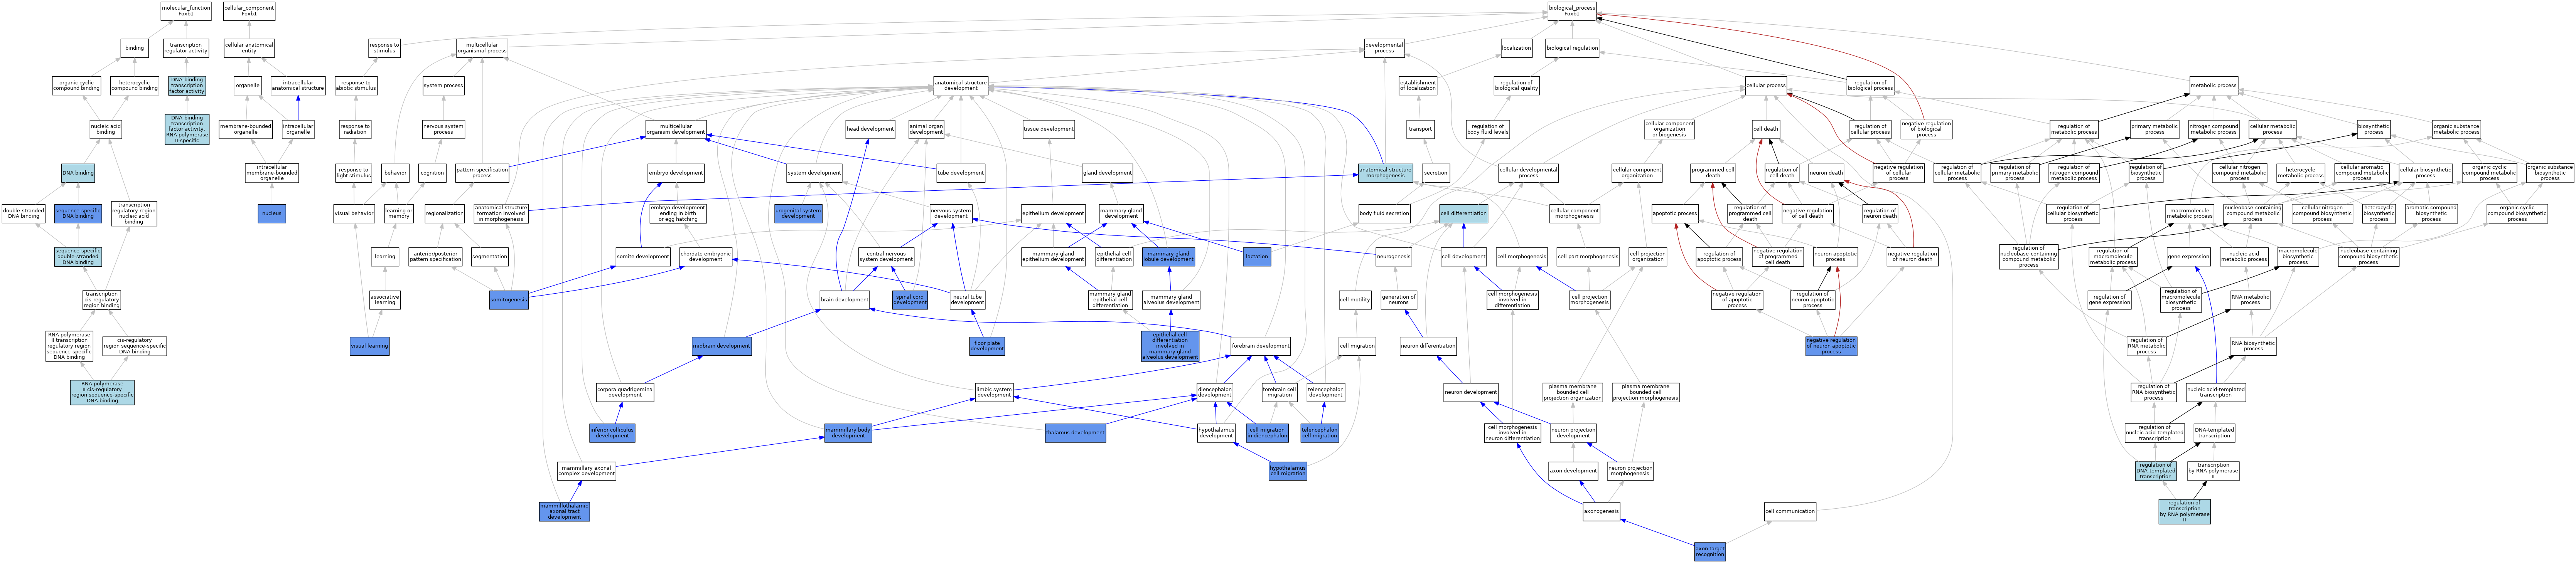Select the 'hypothalamus cell migration' node
The width and height of the screenshot is (2576, 563).
tap(1288, 471)
